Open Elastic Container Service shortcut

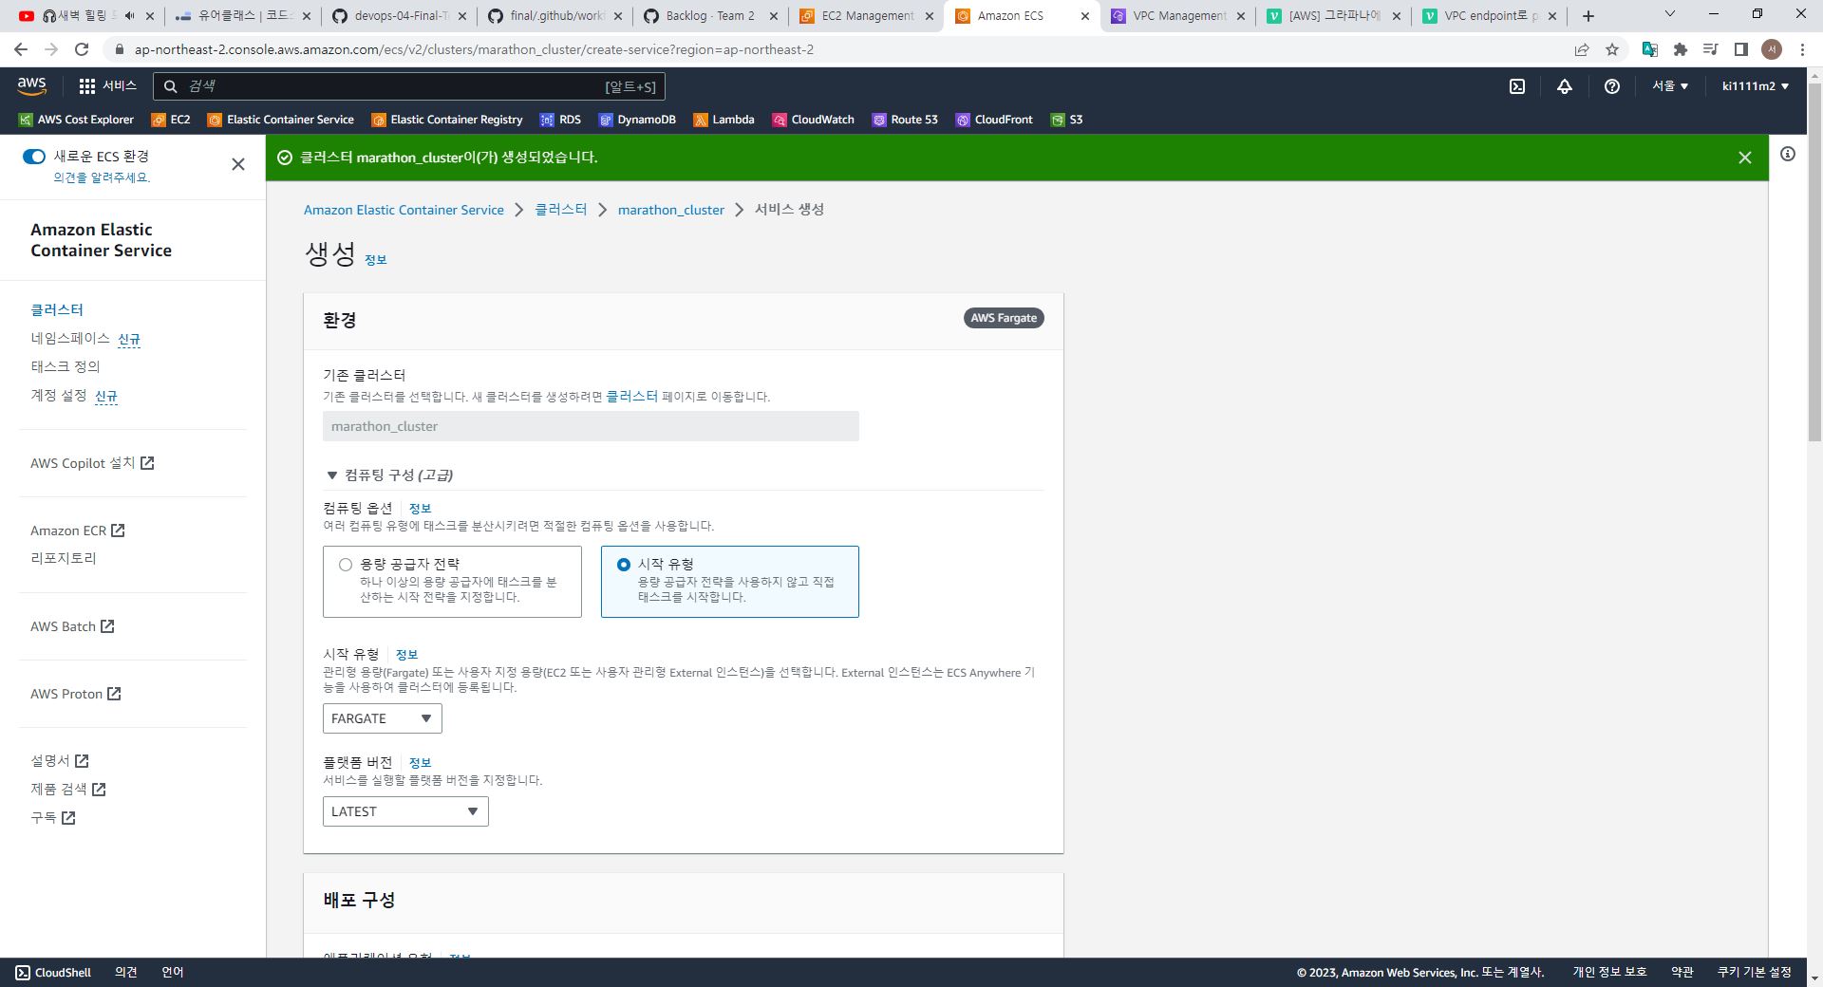point(280,120)
